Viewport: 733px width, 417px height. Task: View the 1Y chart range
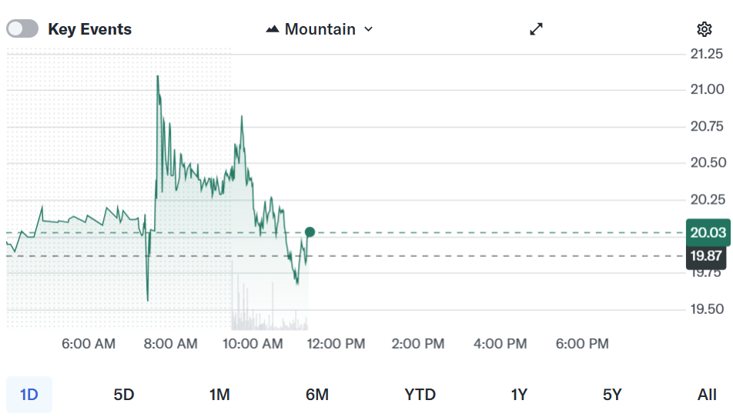[519, 395]
